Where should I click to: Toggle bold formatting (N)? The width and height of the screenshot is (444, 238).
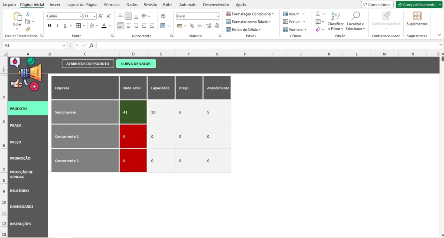[49, 26]
